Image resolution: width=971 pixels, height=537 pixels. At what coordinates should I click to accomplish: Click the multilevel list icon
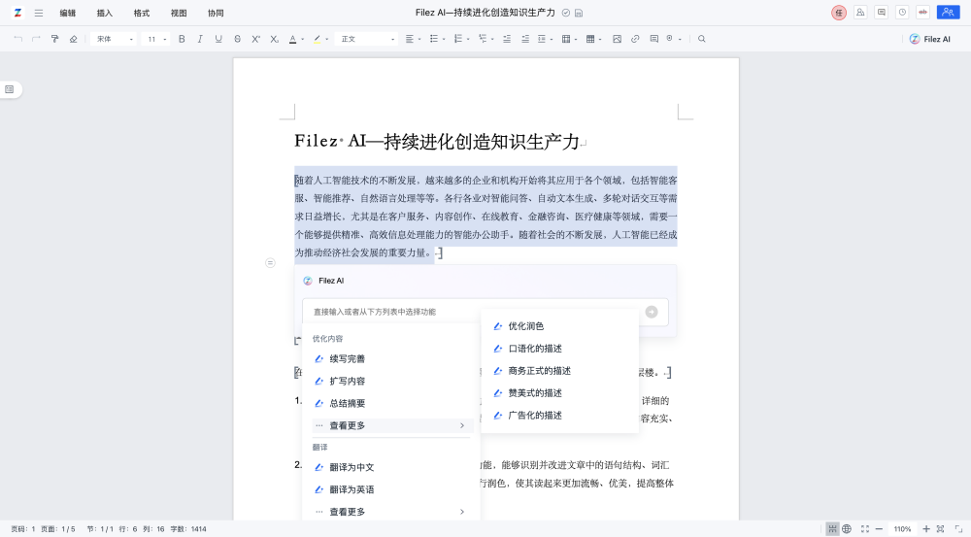pos(483,39)
